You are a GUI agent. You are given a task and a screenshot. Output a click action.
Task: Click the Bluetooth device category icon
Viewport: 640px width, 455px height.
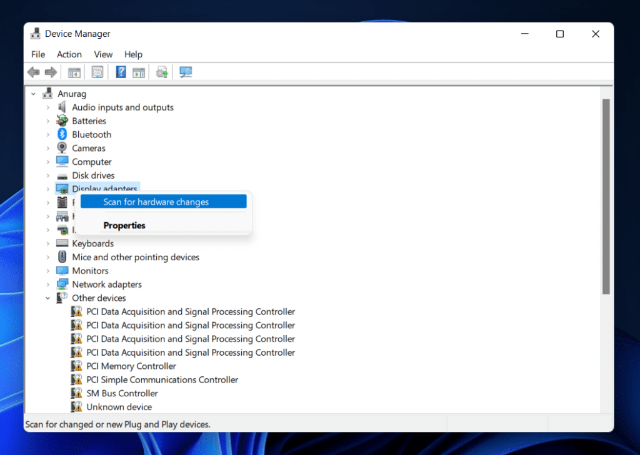click(x=62, y=134)
